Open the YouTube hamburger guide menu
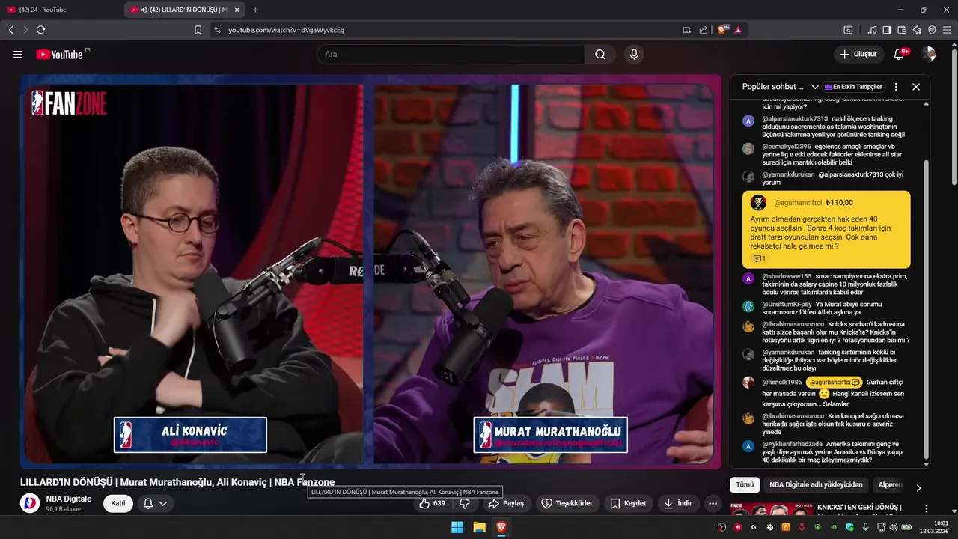Image resolution: width=958 pixels, height=539 pixels. point(18,55)
